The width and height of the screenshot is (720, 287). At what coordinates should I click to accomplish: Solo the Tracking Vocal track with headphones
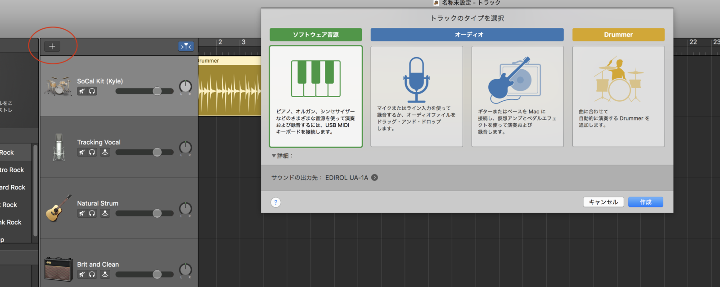pos(92,152)
